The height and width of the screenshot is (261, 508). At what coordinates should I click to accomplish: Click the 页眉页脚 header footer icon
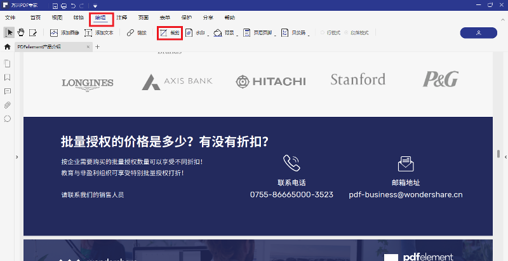pyautogui.click(x=247, y=33)
